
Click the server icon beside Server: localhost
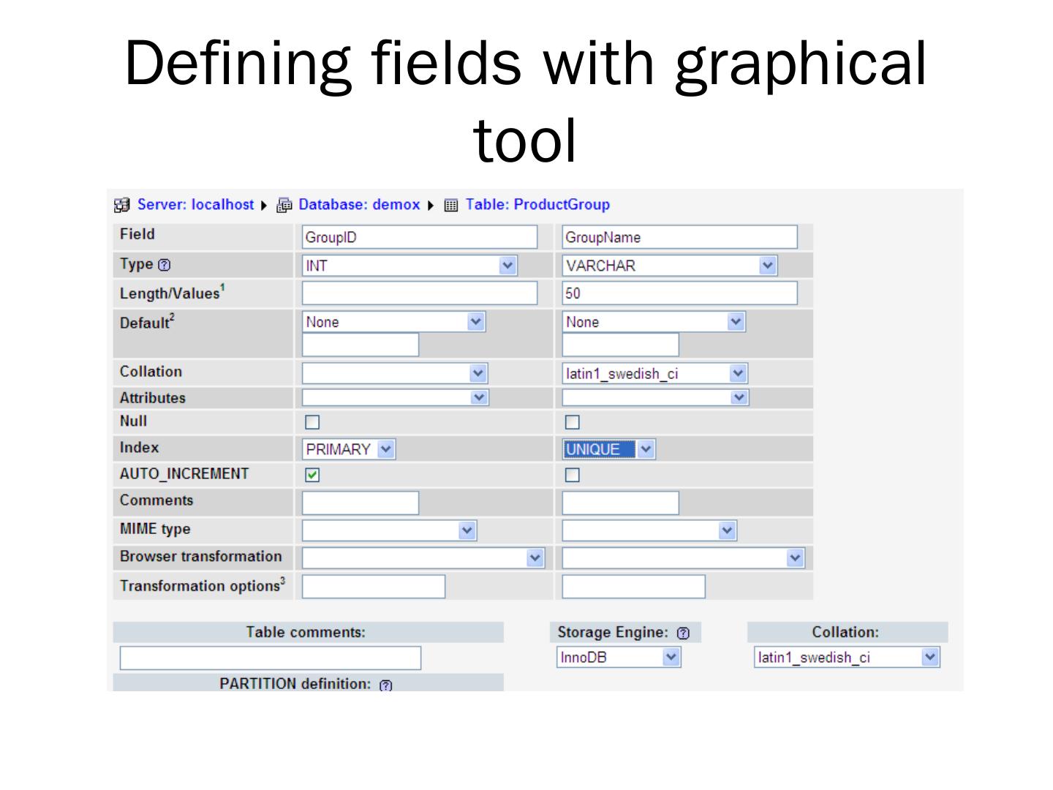coord(122,206)
